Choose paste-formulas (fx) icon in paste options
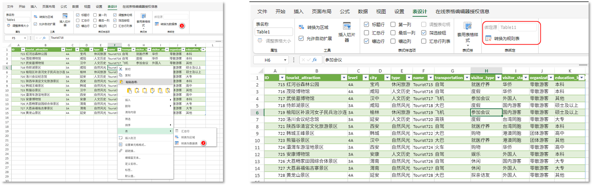Screen dimensions: 593x186 [137, 91]
